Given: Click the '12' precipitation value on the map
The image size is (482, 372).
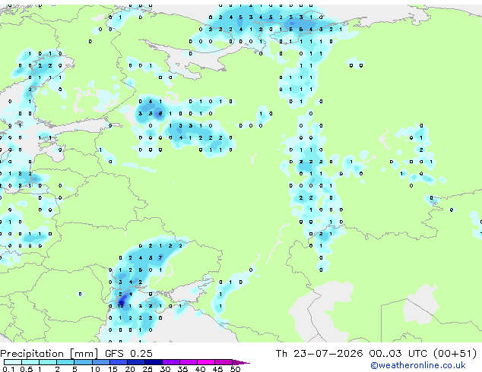Looking at the screenshot, I should click(x=120, y=306).
